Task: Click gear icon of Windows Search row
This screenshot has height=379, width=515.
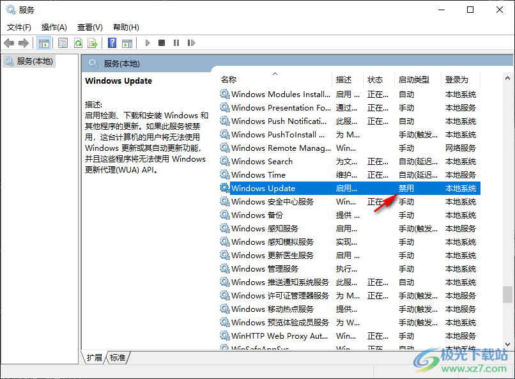Action: click(x=225, y=161)
